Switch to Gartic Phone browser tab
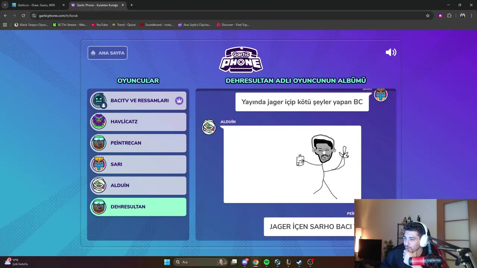The image size is (477, 268). click(x=97, y=5)
